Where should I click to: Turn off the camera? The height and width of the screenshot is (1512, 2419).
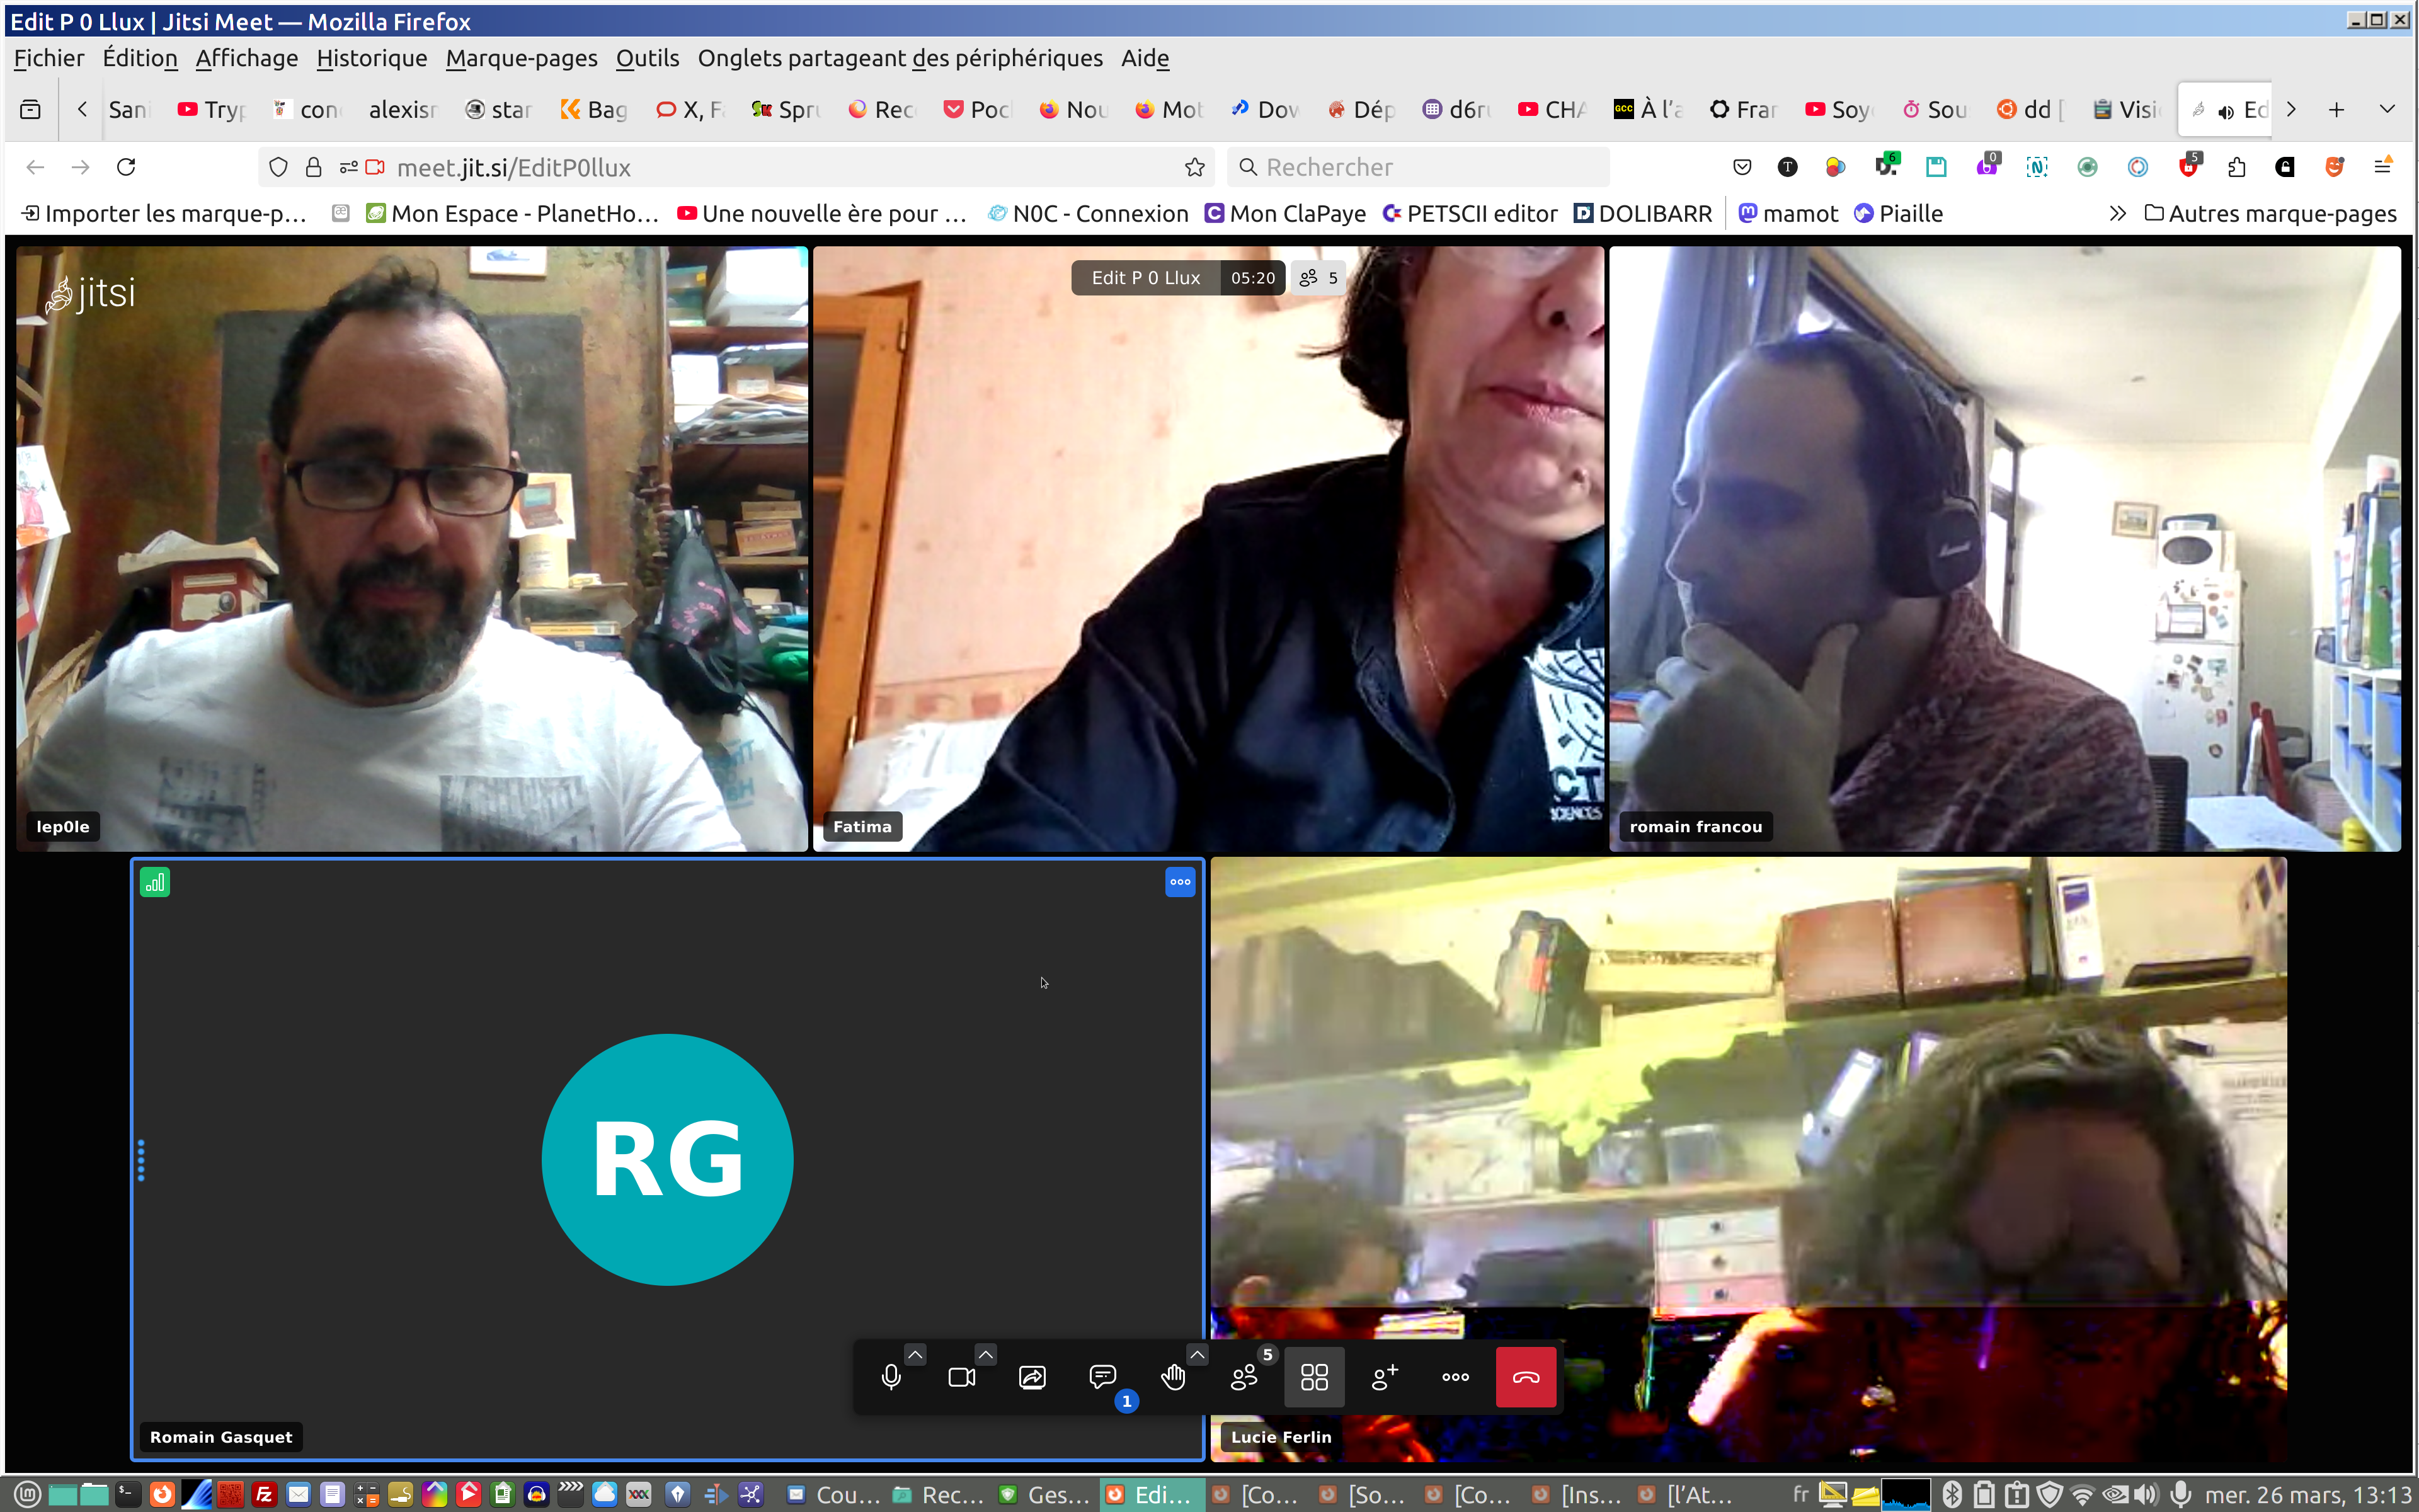[x=961, y=1377]
